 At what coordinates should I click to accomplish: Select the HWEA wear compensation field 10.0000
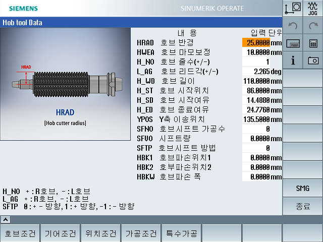[256, 52]
